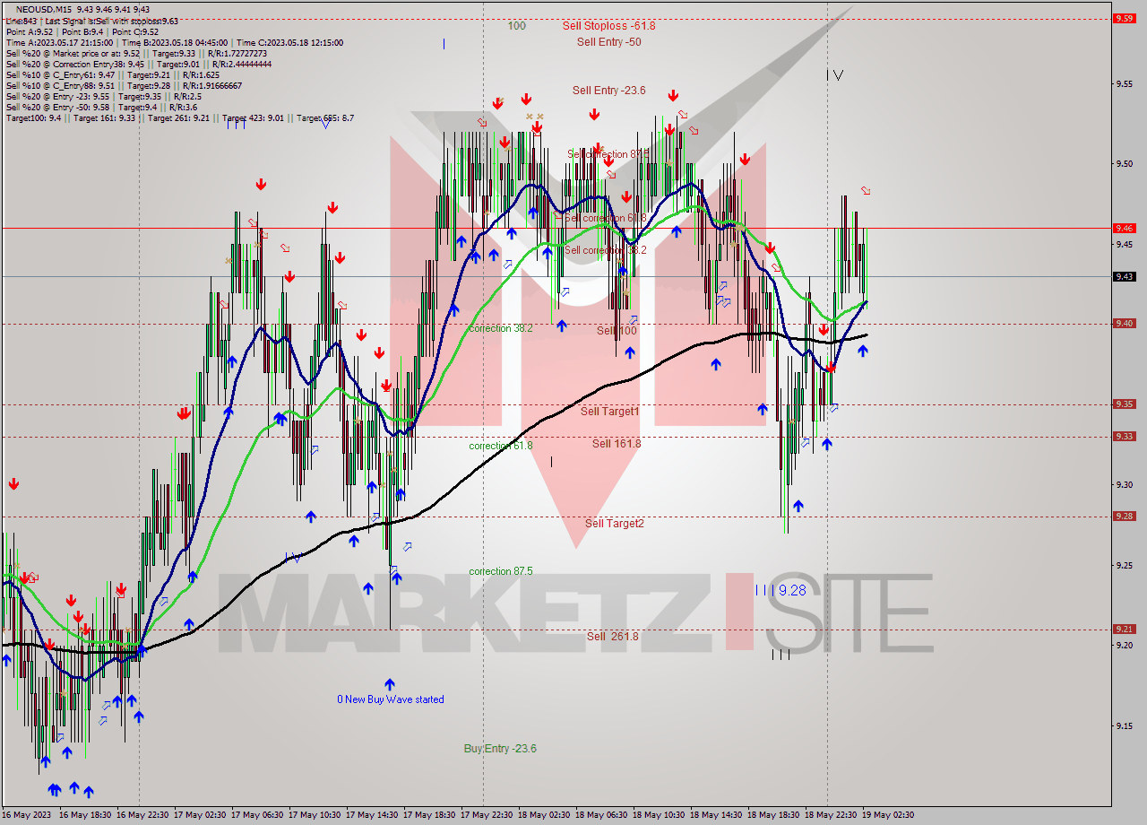Viewport: 1147px width, 825px height.
Task: Click the blue 'I I I 9.28' wave label
Action: pos(780,590)
